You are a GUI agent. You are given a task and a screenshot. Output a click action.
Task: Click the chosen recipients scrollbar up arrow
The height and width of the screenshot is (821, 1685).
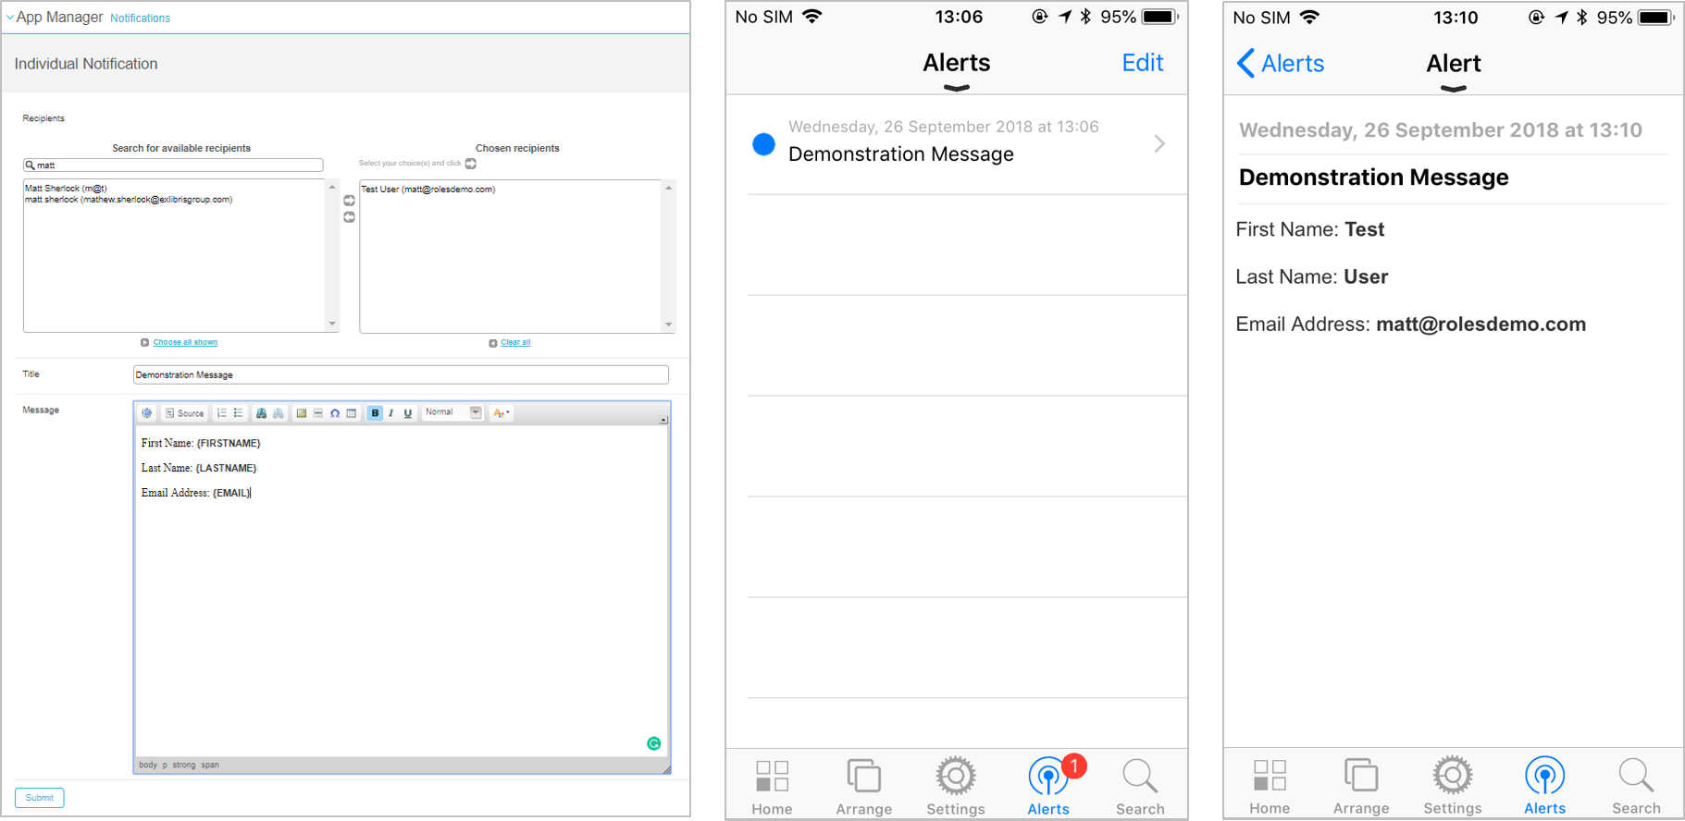pyautogui.click(x=668, y=188)
